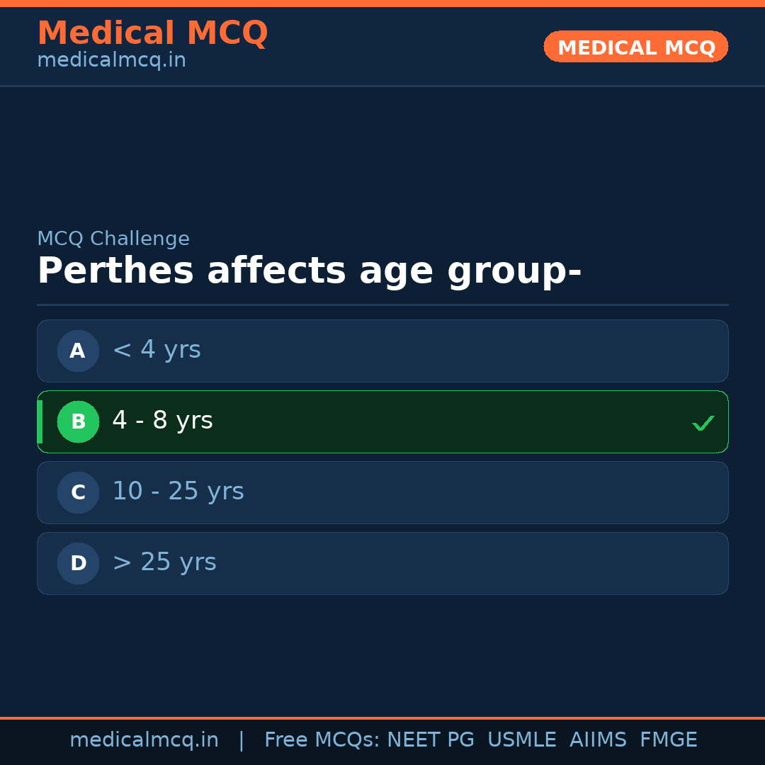Click the Medical MCQ header logo

click(x=153, y=33)
